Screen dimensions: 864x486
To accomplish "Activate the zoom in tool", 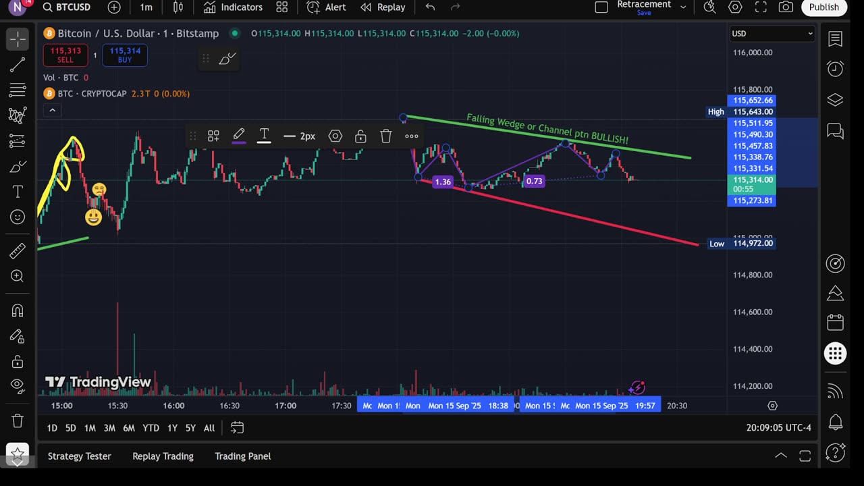I will 18,276.
